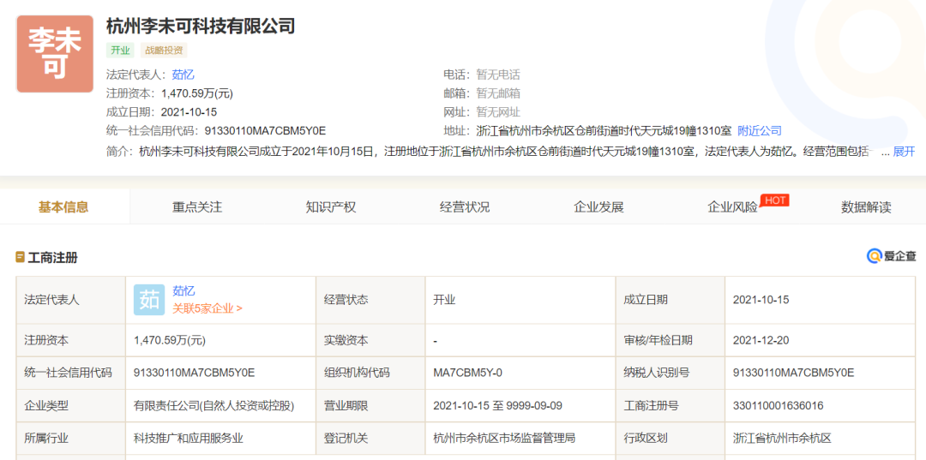Image resolution: width=926 pixels, height=460 pixels.
Task: Click 暂无邮箱 email value
Action: pyautogui.click(x=498, y=93)
